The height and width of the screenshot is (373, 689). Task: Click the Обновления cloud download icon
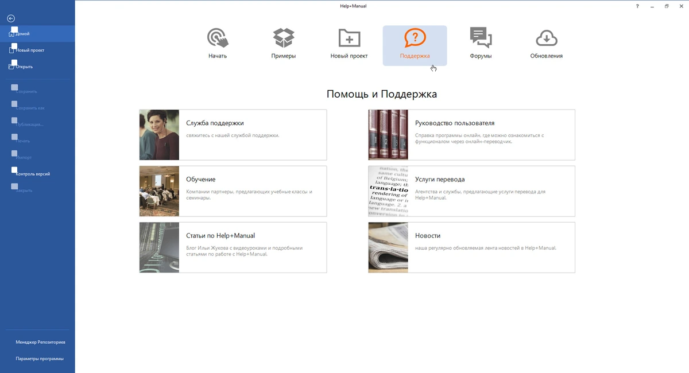point(547,38)
